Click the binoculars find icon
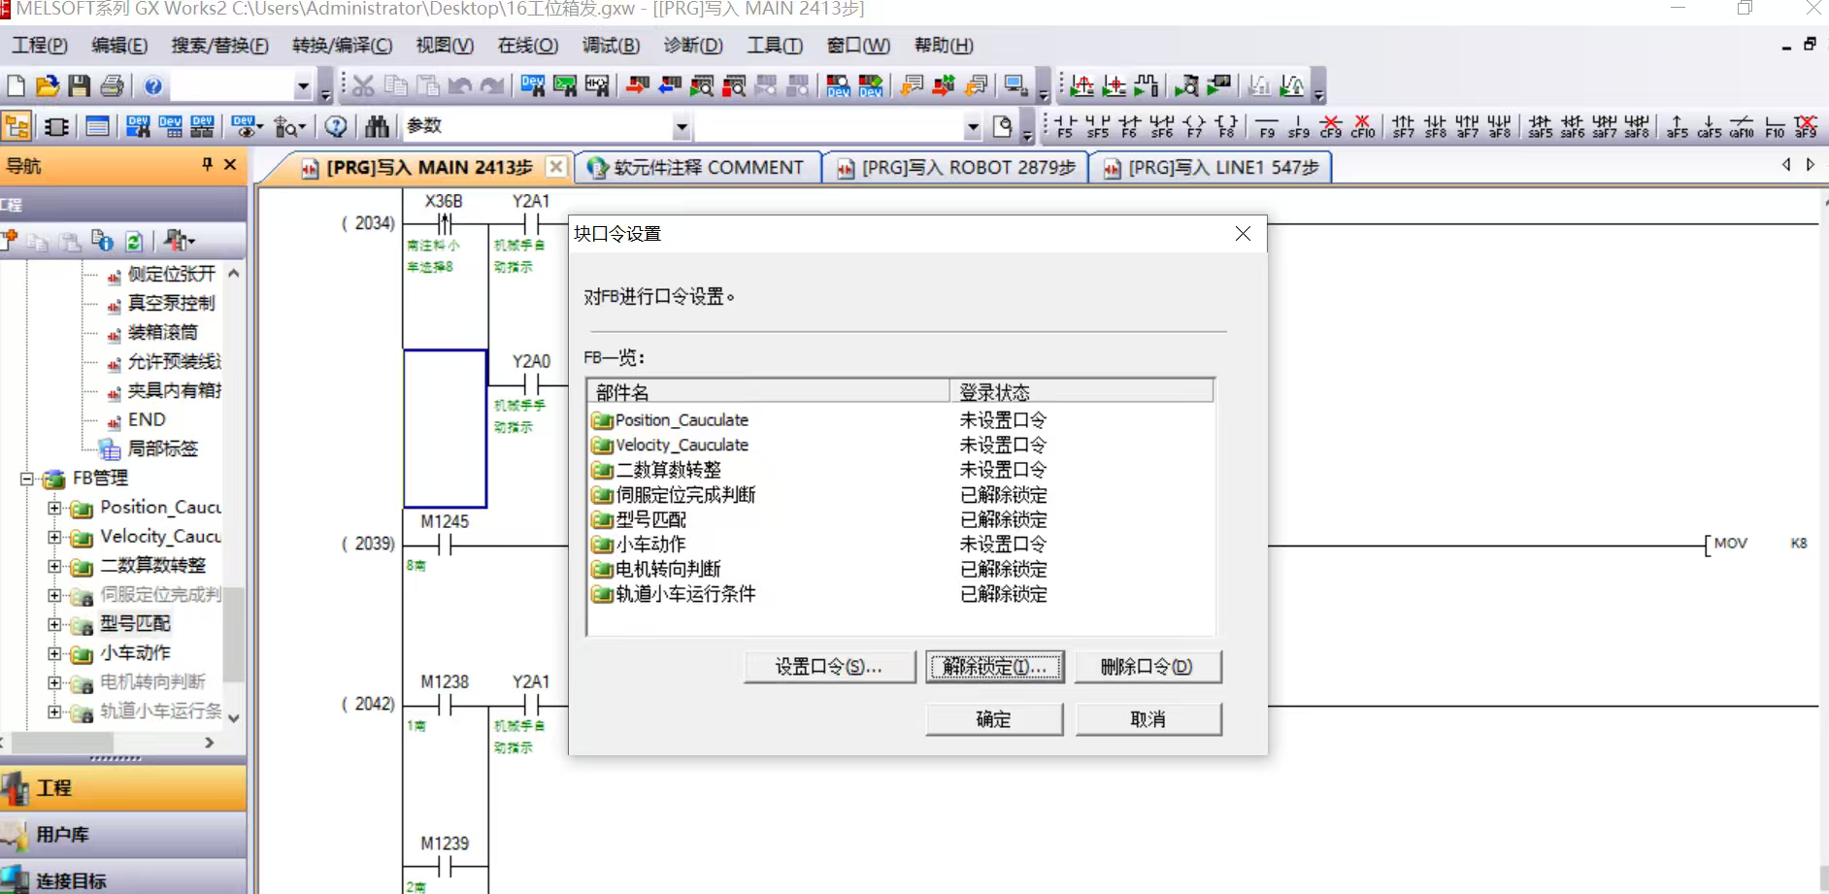This screenshot has width=1829, height=894. tap(377, 127)
